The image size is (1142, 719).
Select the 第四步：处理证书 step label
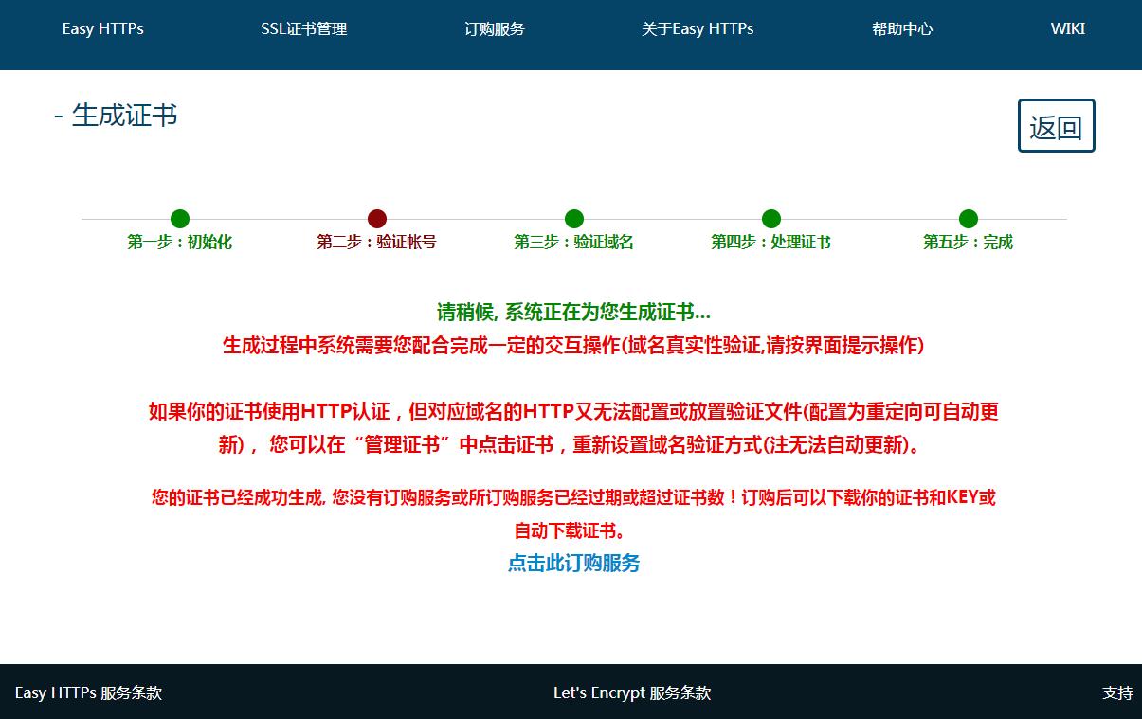tap(771, 242)
